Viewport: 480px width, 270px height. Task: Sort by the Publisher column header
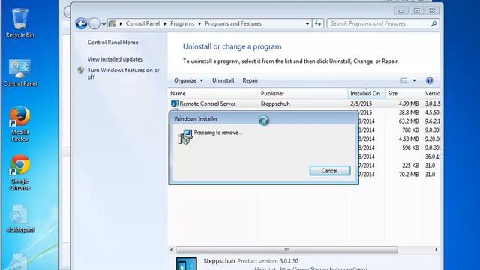(302, 93)
